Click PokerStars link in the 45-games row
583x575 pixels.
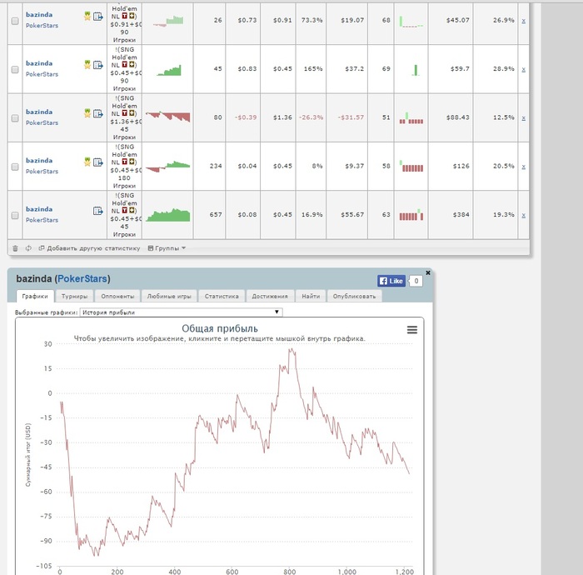pos(42,74)
